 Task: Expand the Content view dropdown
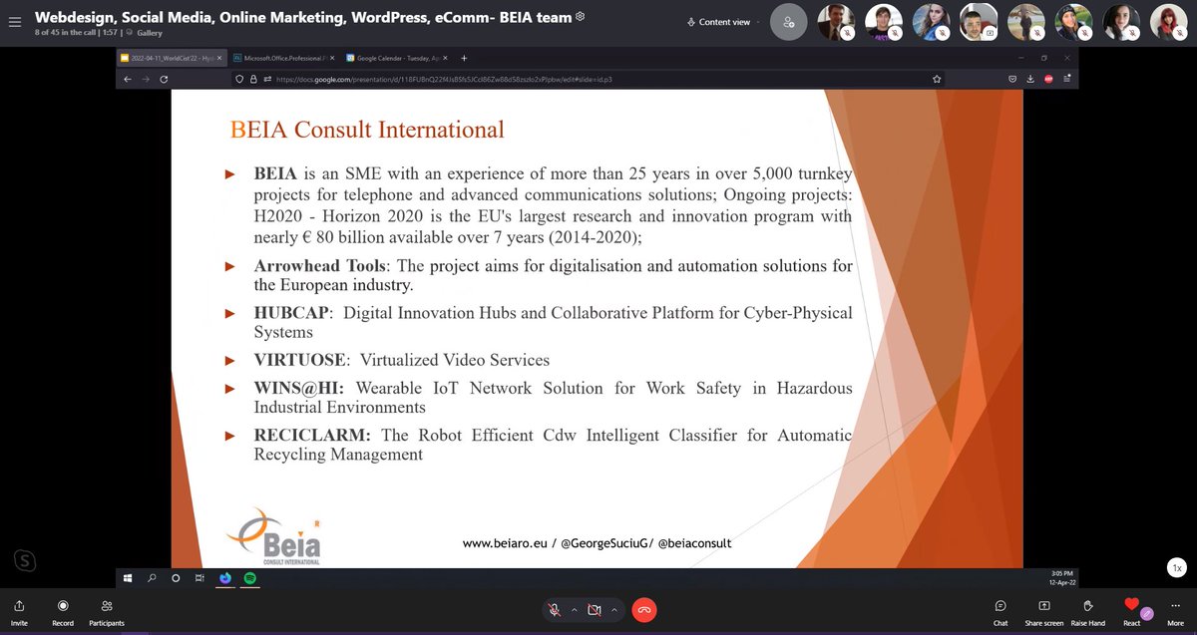point(725,22)
